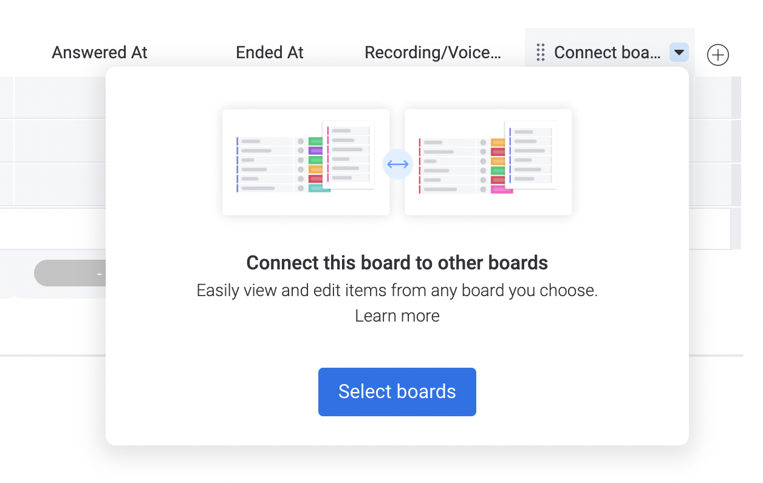Grab the six-dot drag handle on Connect boards column
The height and width of the screenshot is (483, 763).
[x=541, y=53]
